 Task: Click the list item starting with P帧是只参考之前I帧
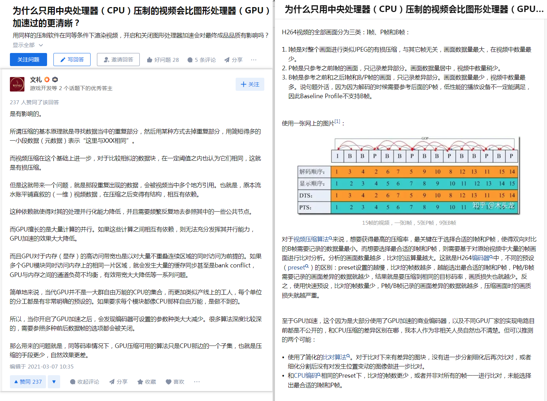(395, 68)
